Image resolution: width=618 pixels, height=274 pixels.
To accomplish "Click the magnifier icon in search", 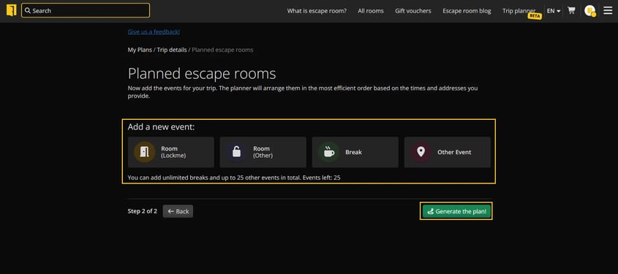I will [28, 11].
